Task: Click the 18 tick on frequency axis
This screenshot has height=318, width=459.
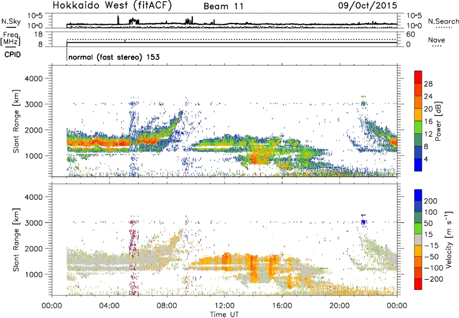Action: 38,34
